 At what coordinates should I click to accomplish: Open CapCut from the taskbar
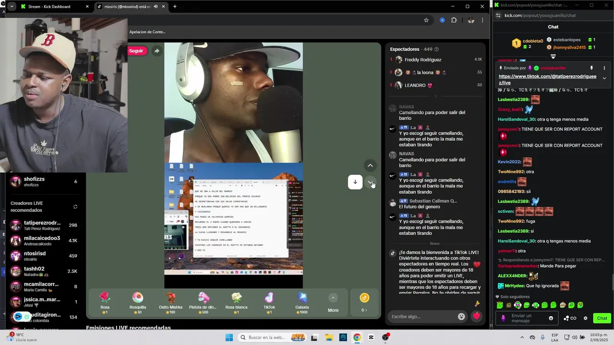point(371,337)
